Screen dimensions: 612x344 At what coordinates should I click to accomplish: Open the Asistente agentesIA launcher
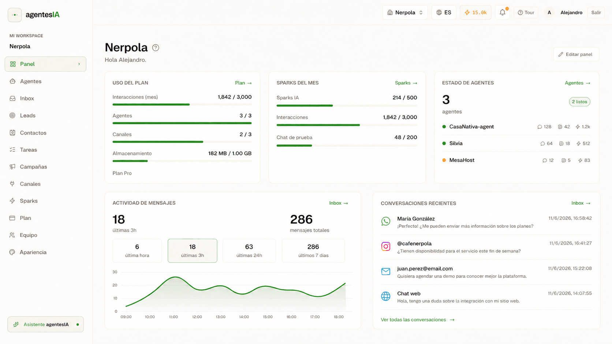(46, 324)
